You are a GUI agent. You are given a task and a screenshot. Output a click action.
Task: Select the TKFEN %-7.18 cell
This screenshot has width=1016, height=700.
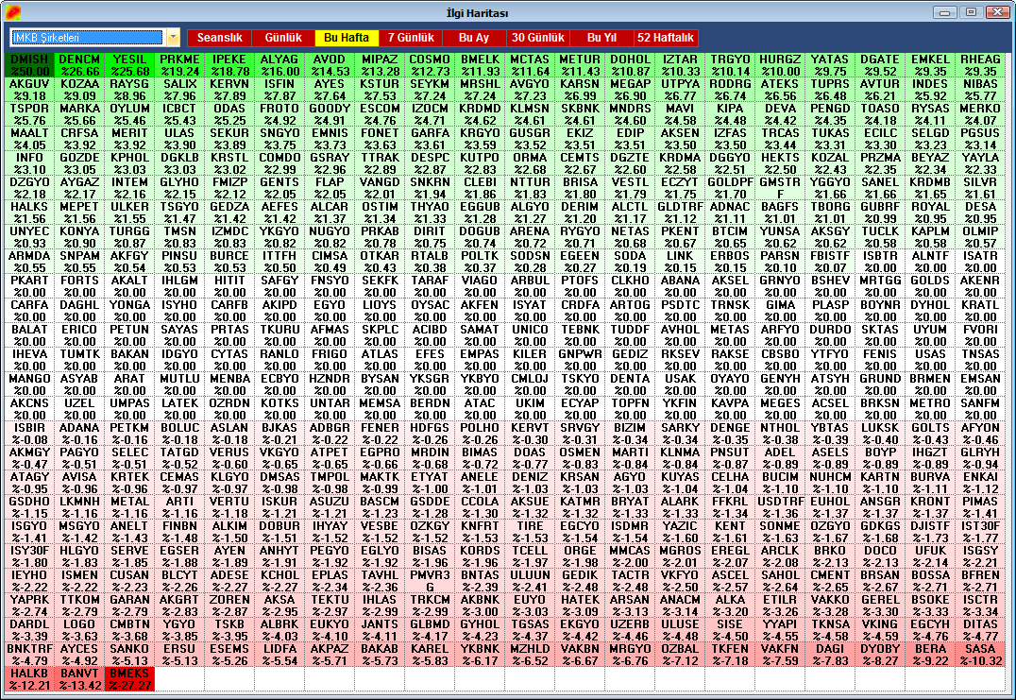730,655
